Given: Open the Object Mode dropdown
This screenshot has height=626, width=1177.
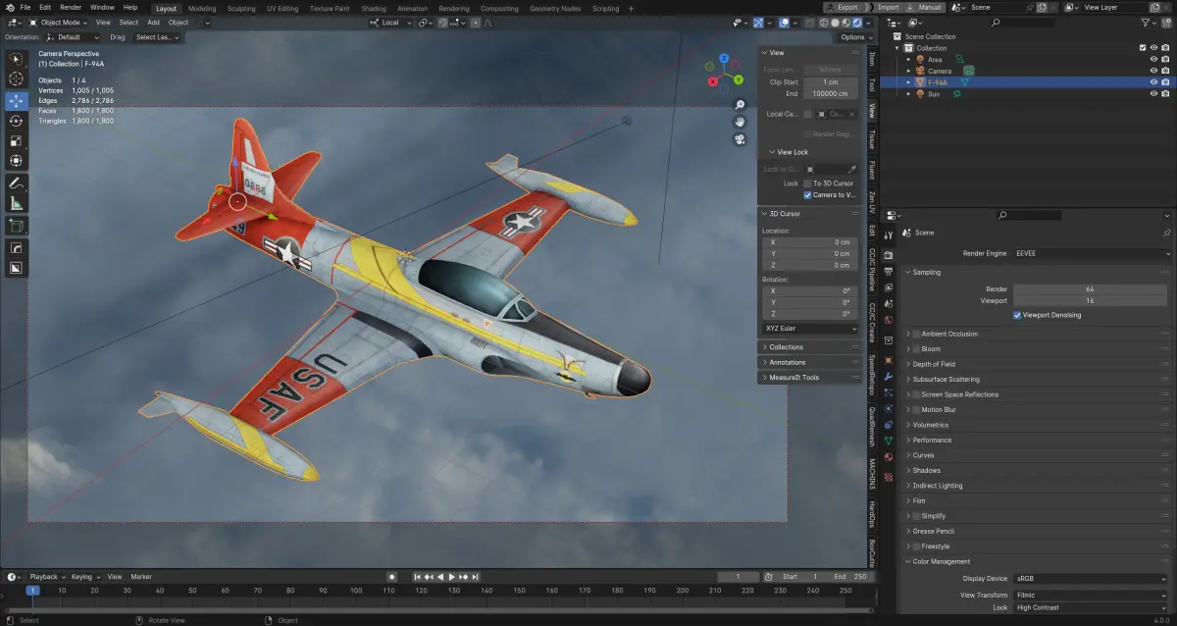Looking at the screenshot, I should [x=58, y=22].
